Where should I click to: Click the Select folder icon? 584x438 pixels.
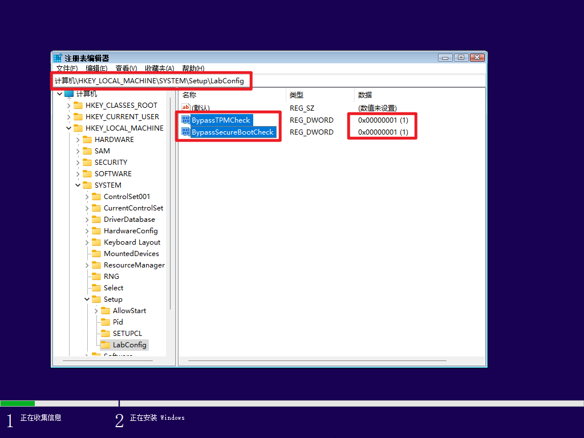(x=96, y=287)
